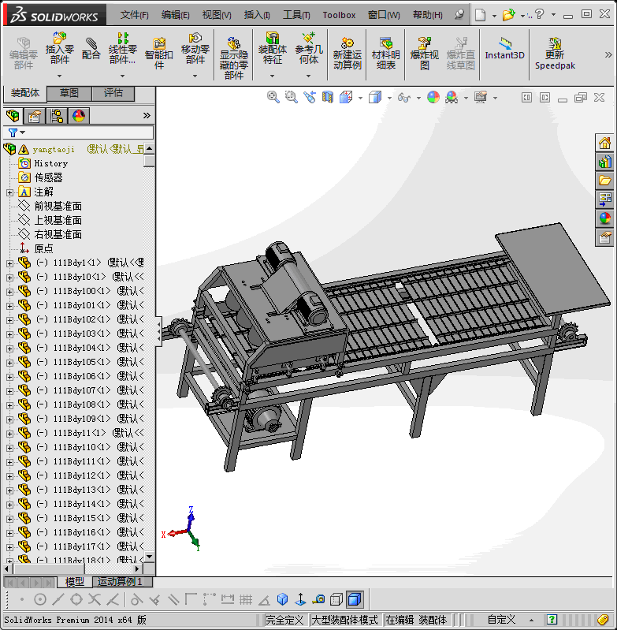The height and width of the screenshot is (630, 617).
Task: Click the Isometric blue cube view icon in bottom toolbar
Action: tap(283, 599)
